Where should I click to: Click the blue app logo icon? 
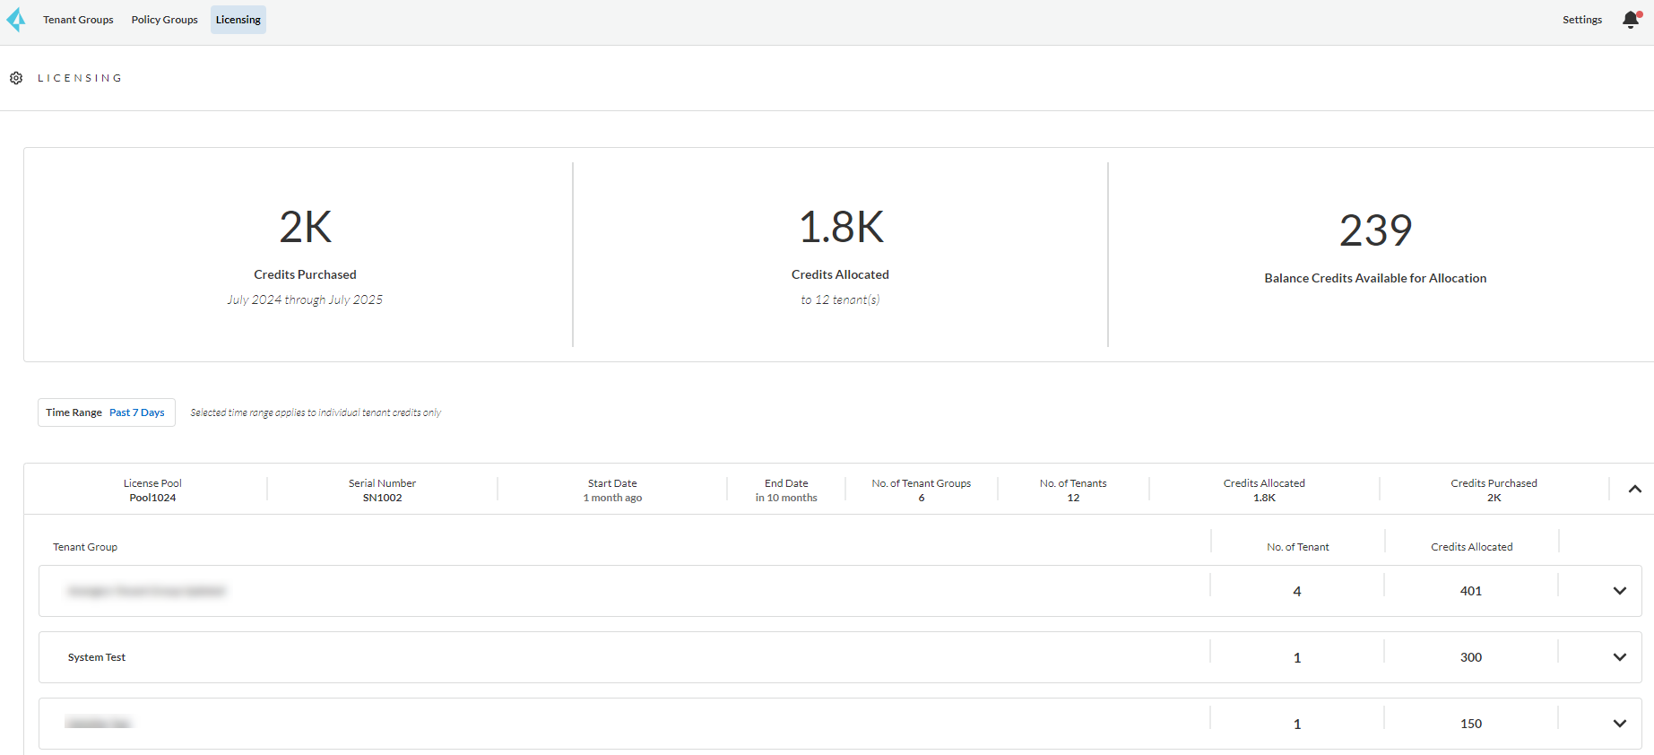pos(16,20)
